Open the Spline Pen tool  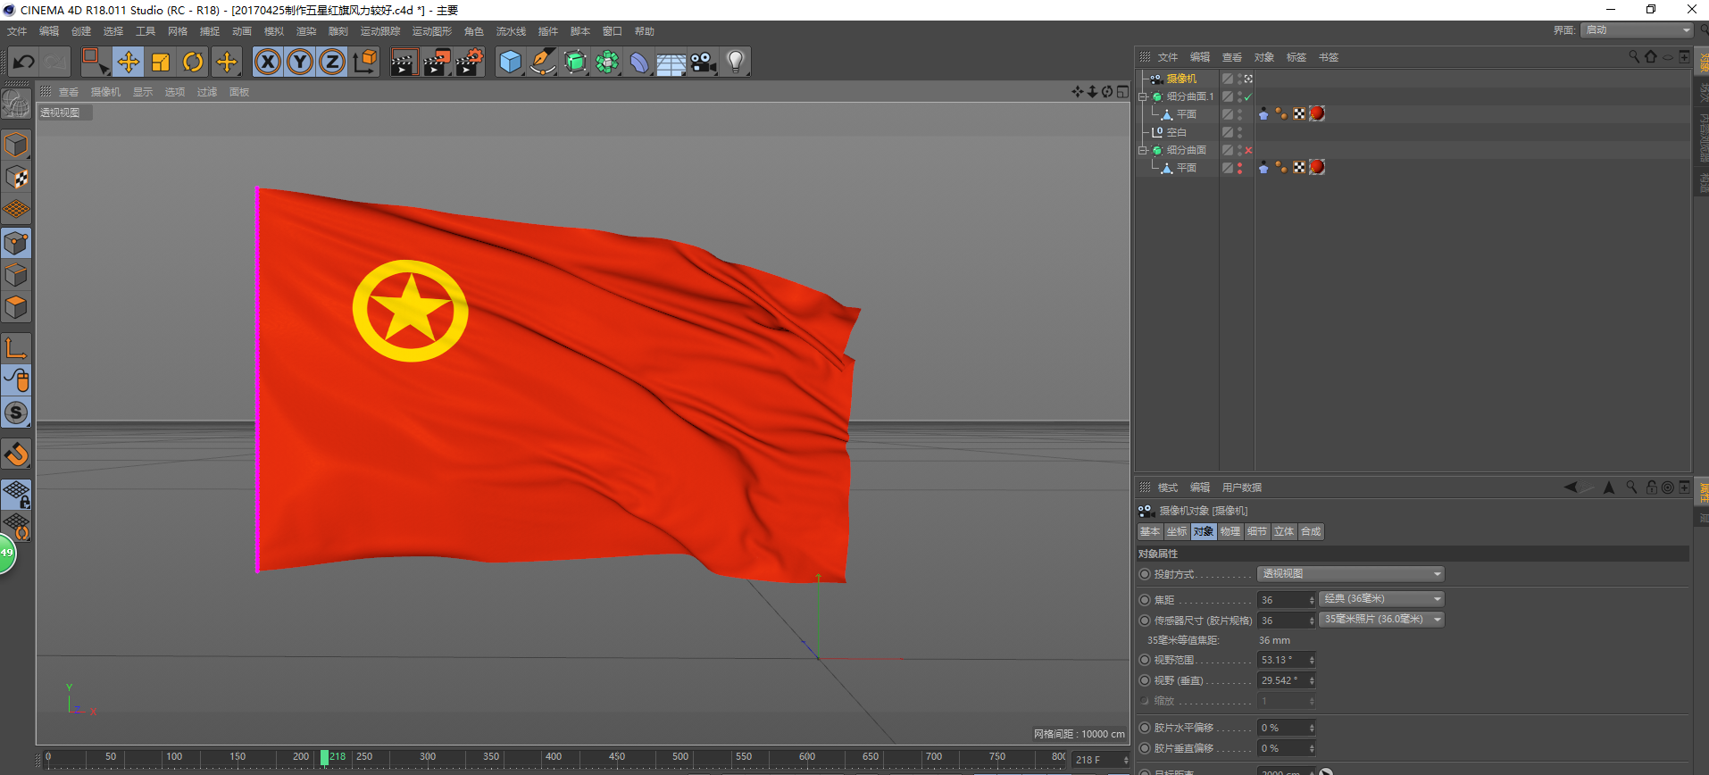pos(542,62)
